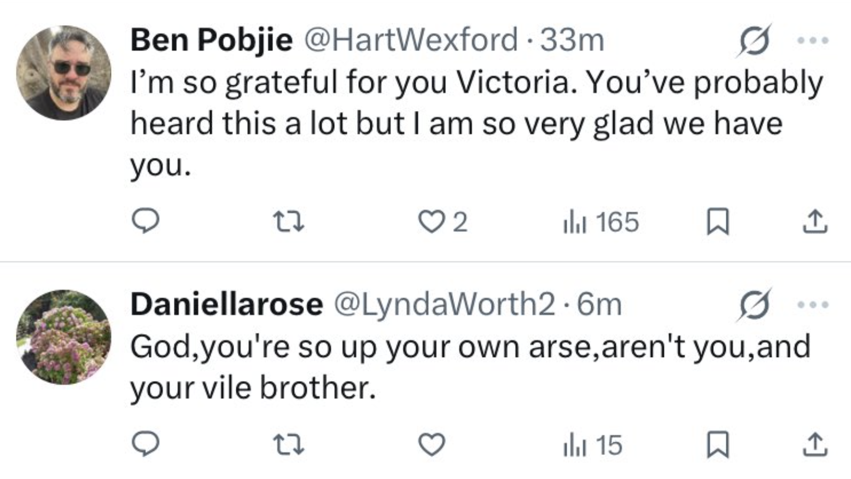Screen dimensions: 851x479
Task: Open Daniellarose's flower profile picture
Action: pos(64,337)
